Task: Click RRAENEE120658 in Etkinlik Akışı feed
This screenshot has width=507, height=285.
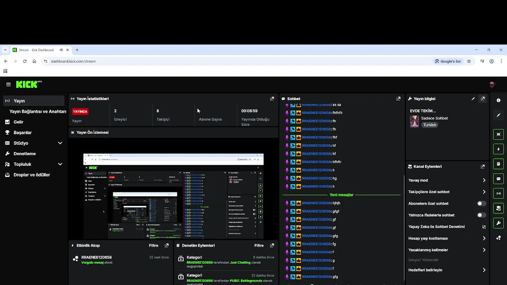Action: tap(96, 257)
